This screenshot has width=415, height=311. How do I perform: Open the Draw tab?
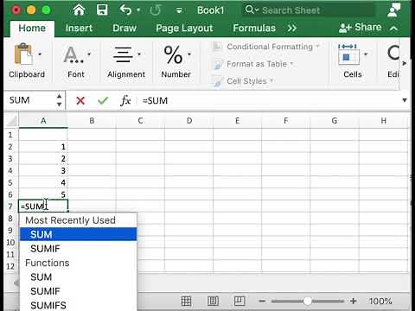(124, 28)
